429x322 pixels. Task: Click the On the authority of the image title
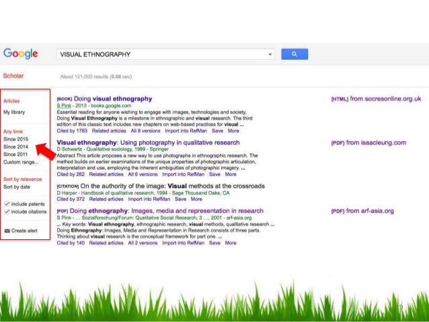point(173,186)
